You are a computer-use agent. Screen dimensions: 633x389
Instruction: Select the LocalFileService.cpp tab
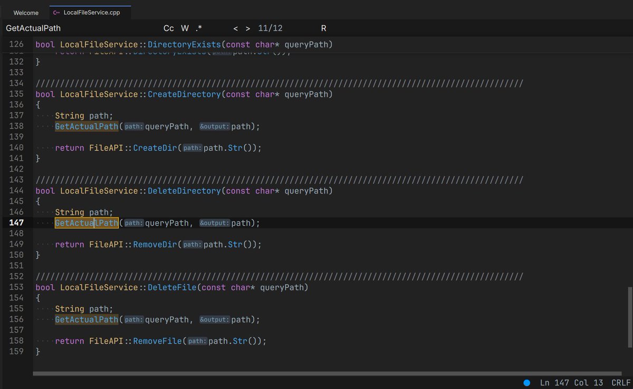[90, 13]
